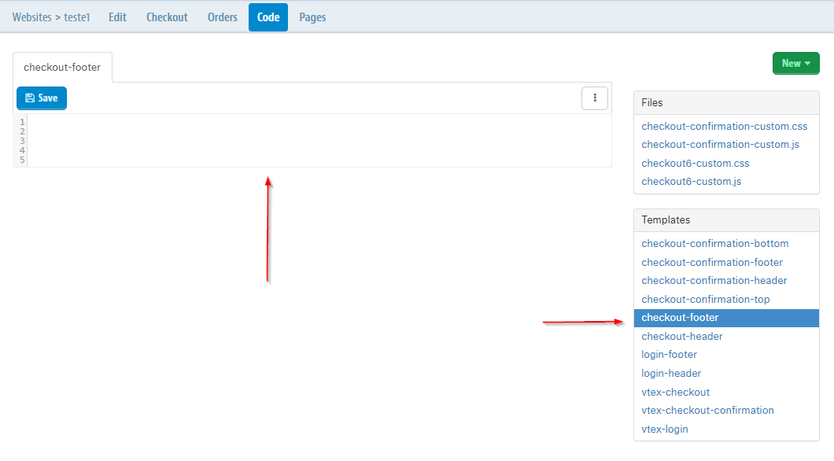The height and width of the screenshot is (461, 834).
Task: Open checkout6-custom.css from the Files panel
Action: [695, 163]
